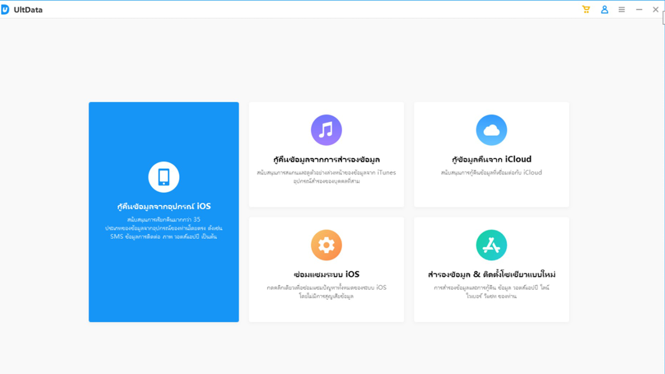
Task: Click the green App Store style icon
Action: click(x=491, y=245)
